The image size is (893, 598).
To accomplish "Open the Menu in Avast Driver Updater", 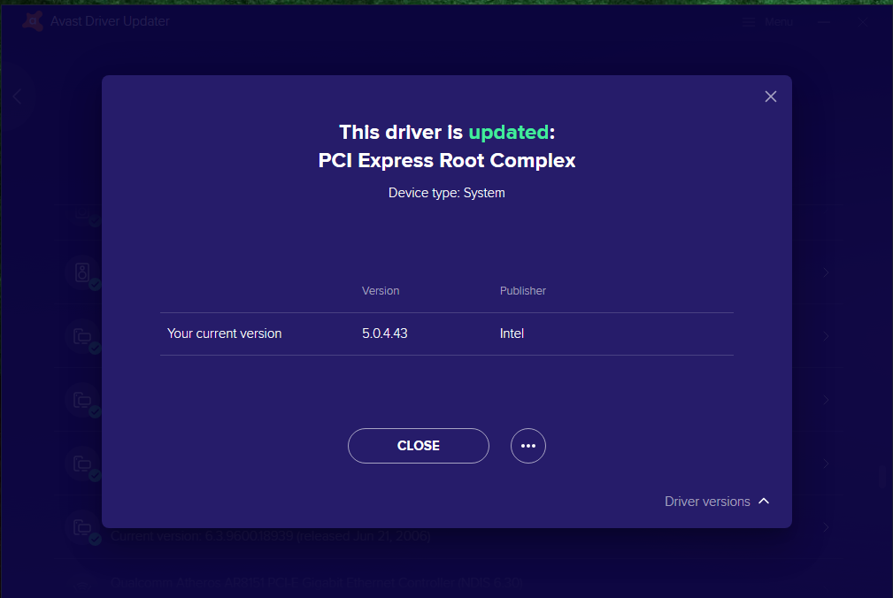I will 767,22.
